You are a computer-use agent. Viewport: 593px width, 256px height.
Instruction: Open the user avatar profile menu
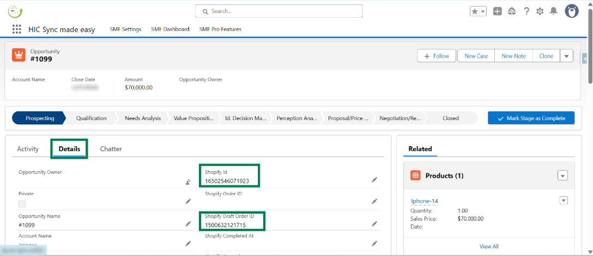572,11
